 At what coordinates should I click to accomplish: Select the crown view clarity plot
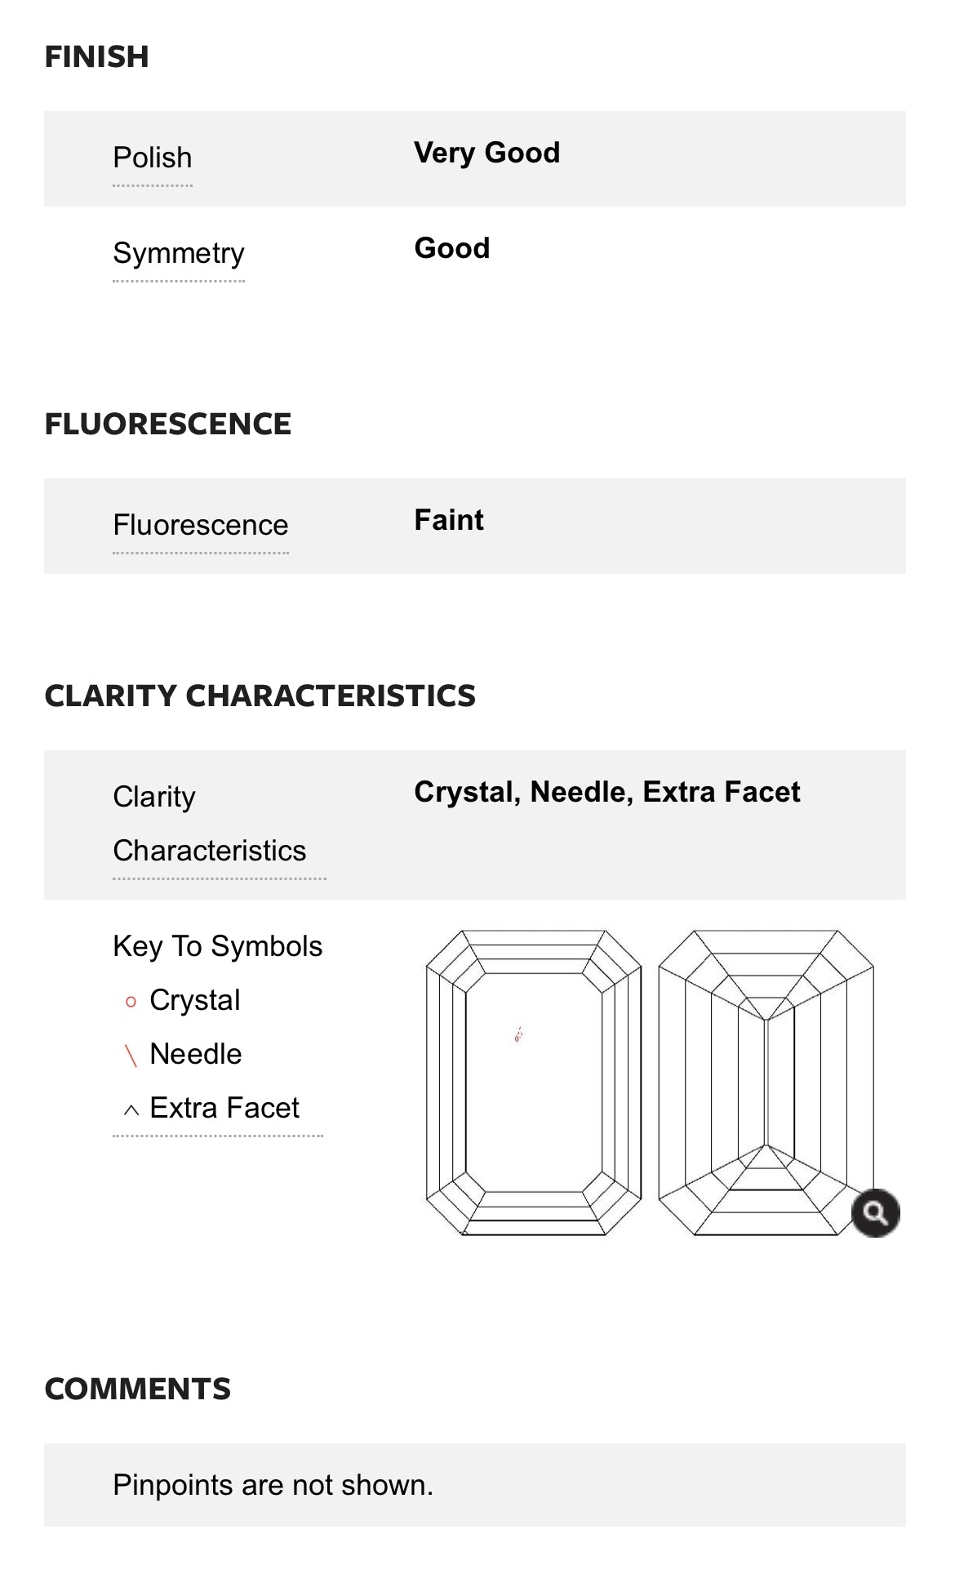[534, 1082]
